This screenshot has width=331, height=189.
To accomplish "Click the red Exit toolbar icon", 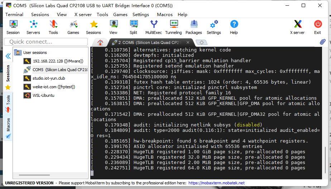I will (318, 27).
